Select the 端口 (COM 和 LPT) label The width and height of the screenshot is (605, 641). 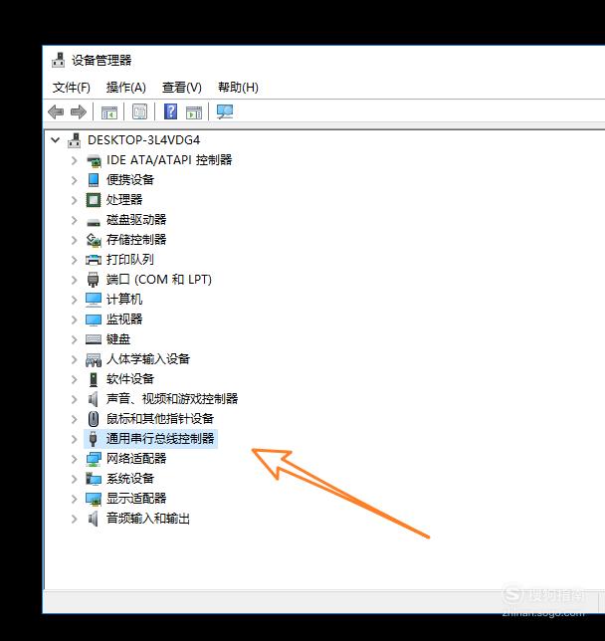click(159, 280)
